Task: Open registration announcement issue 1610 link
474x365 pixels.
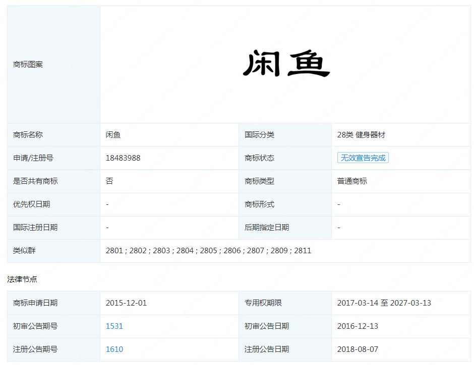Action: point(114,349)
